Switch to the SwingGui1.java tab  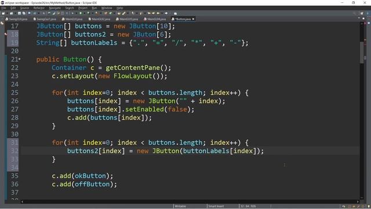coord(45,19)
